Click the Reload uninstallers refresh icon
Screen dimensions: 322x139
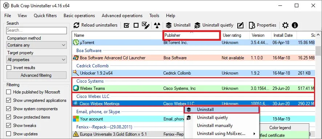pos(76,25)
